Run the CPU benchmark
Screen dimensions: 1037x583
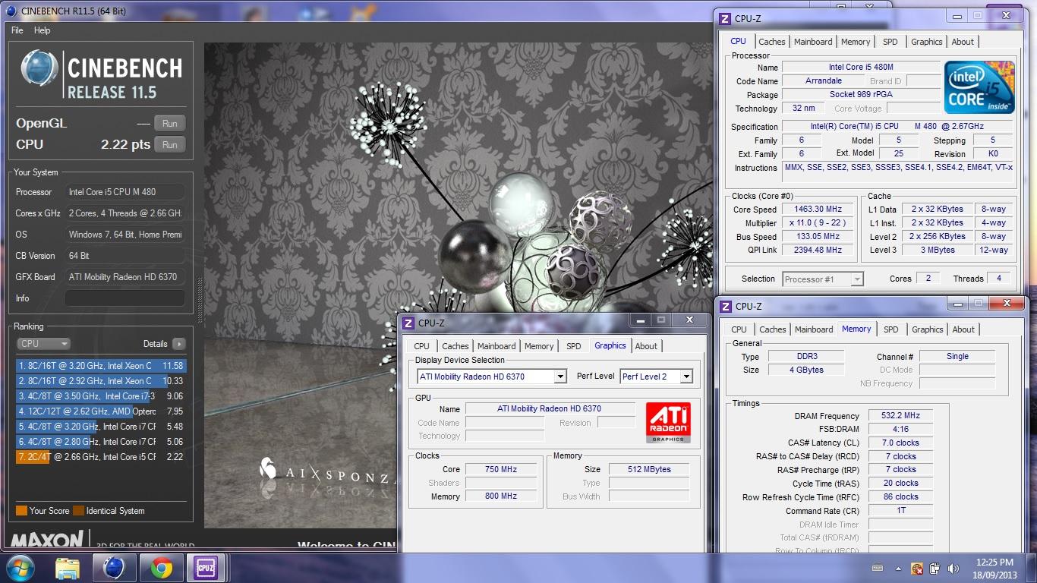click(170, 144)
